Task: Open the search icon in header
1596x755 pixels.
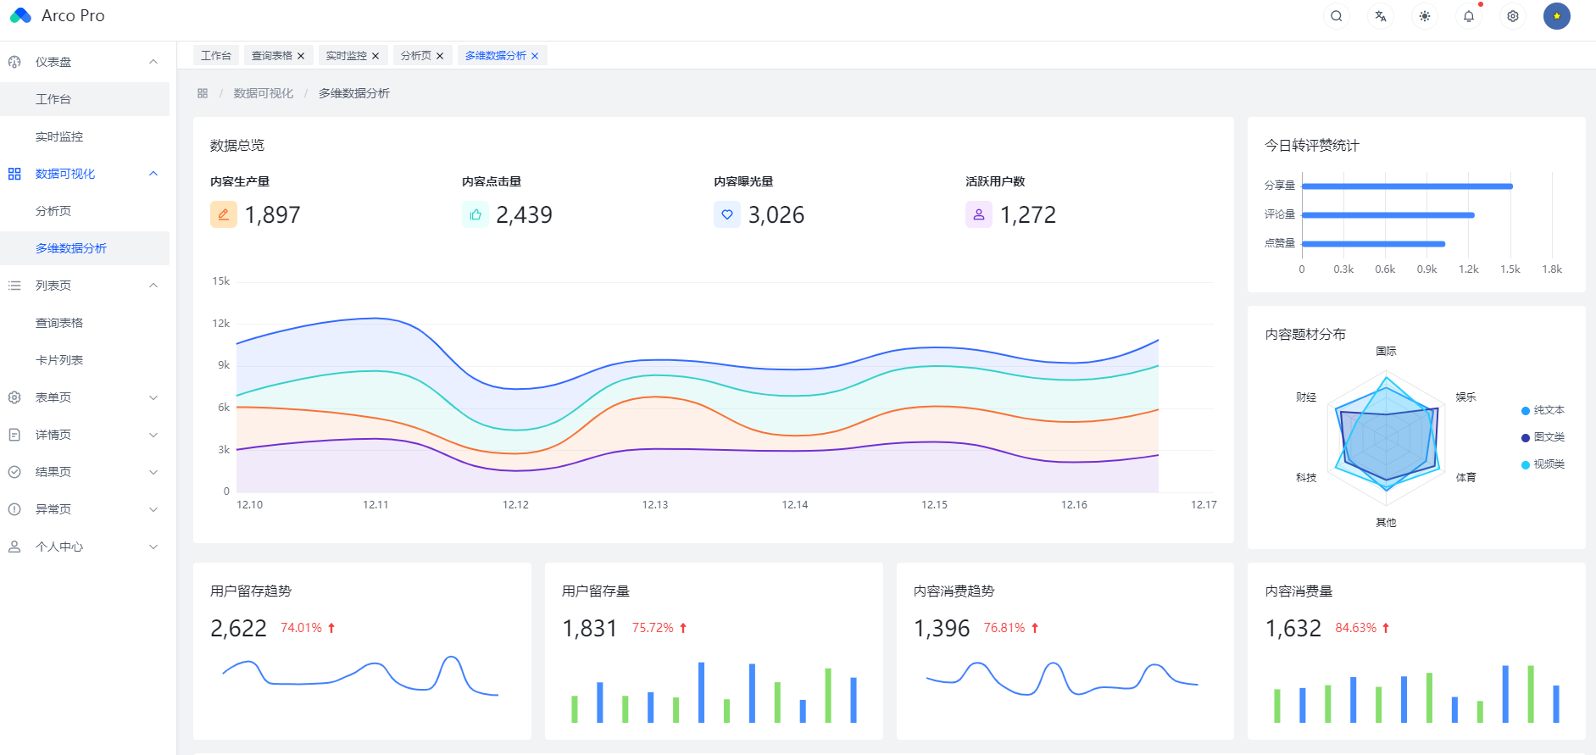Action: coord(1337,16)
